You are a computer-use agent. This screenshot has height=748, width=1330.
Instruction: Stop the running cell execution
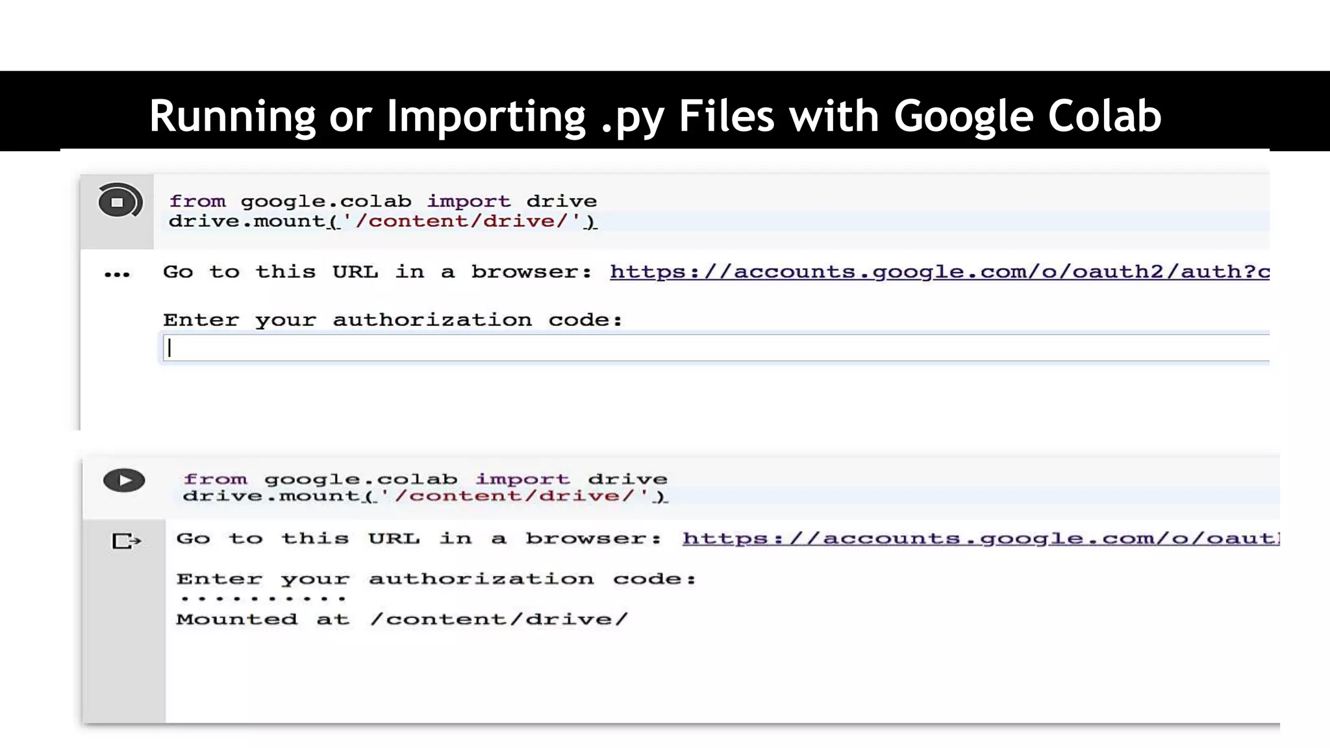119,201
